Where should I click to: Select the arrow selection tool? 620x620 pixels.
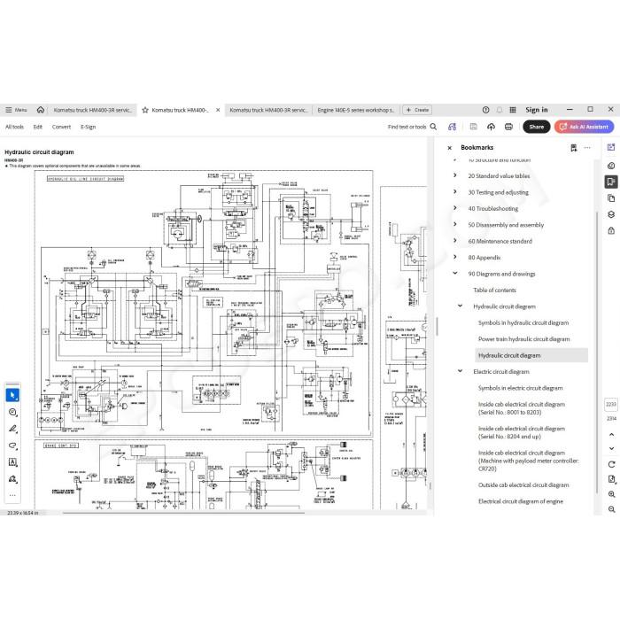point(12,395)
